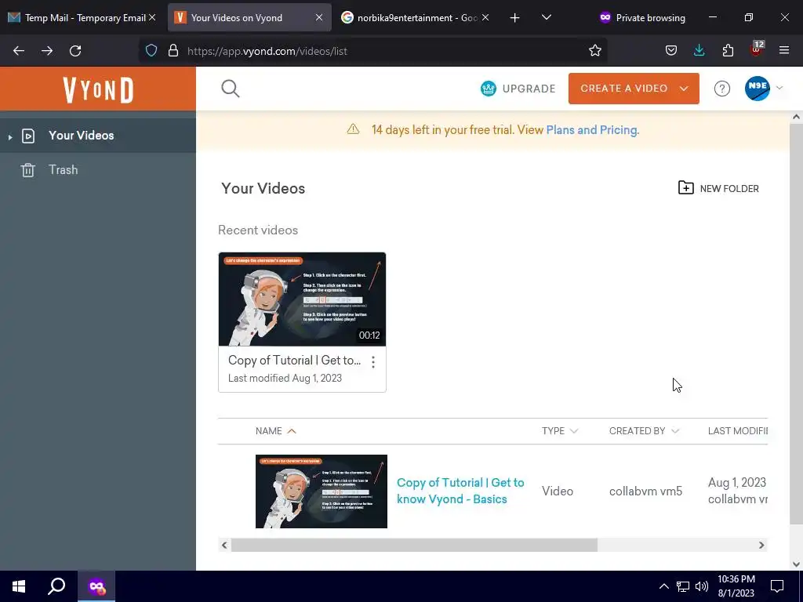
Task: Open the list row video thumbnail
Action: [x=321, y=491]
